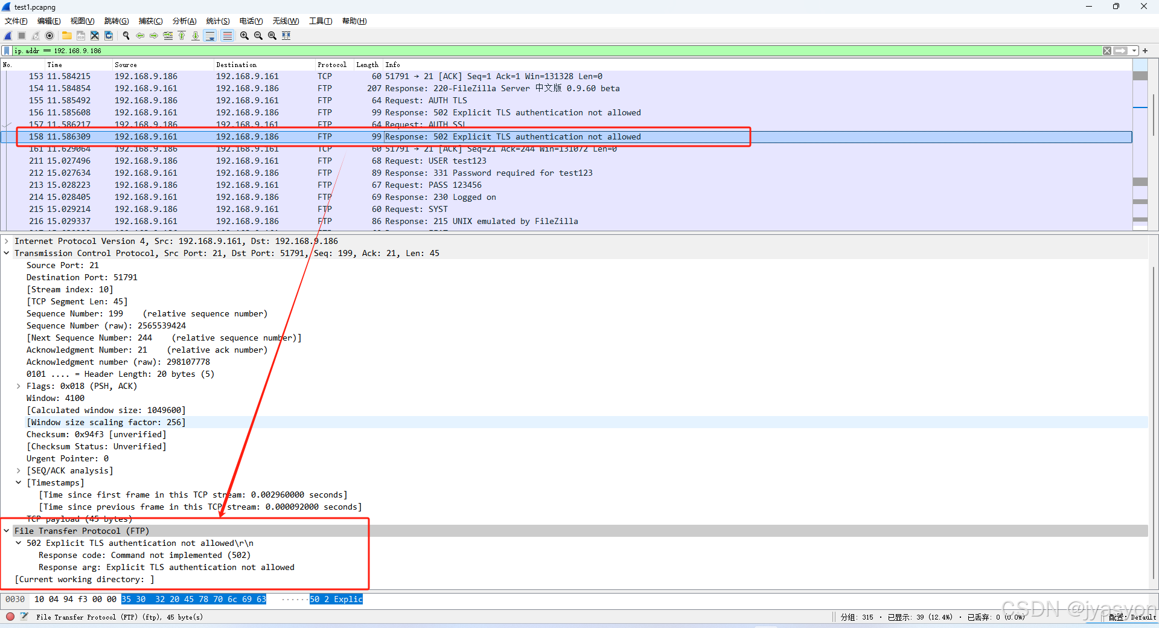Open the 统计(S) menu
Viewport: 1159px width, 628px height.
217,21
